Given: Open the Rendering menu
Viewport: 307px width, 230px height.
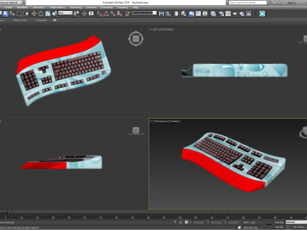Looking at the screenshot, I should tap(76, 8).
